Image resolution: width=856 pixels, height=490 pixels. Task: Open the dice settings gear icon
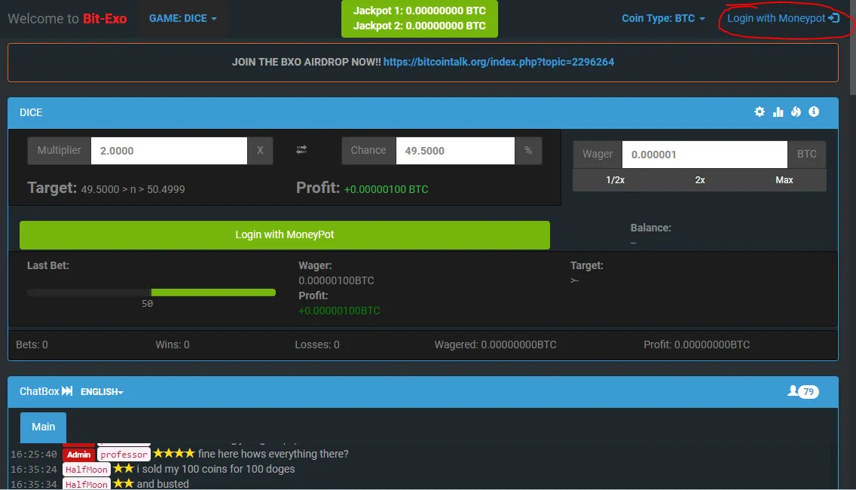click(x=760, y=112)
